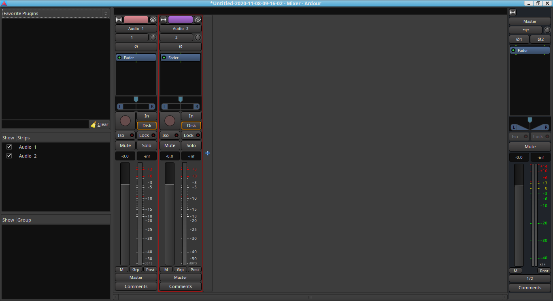Open the Favorite Plugins dropdown
The image size is (553, 301).
coord(55,13)
